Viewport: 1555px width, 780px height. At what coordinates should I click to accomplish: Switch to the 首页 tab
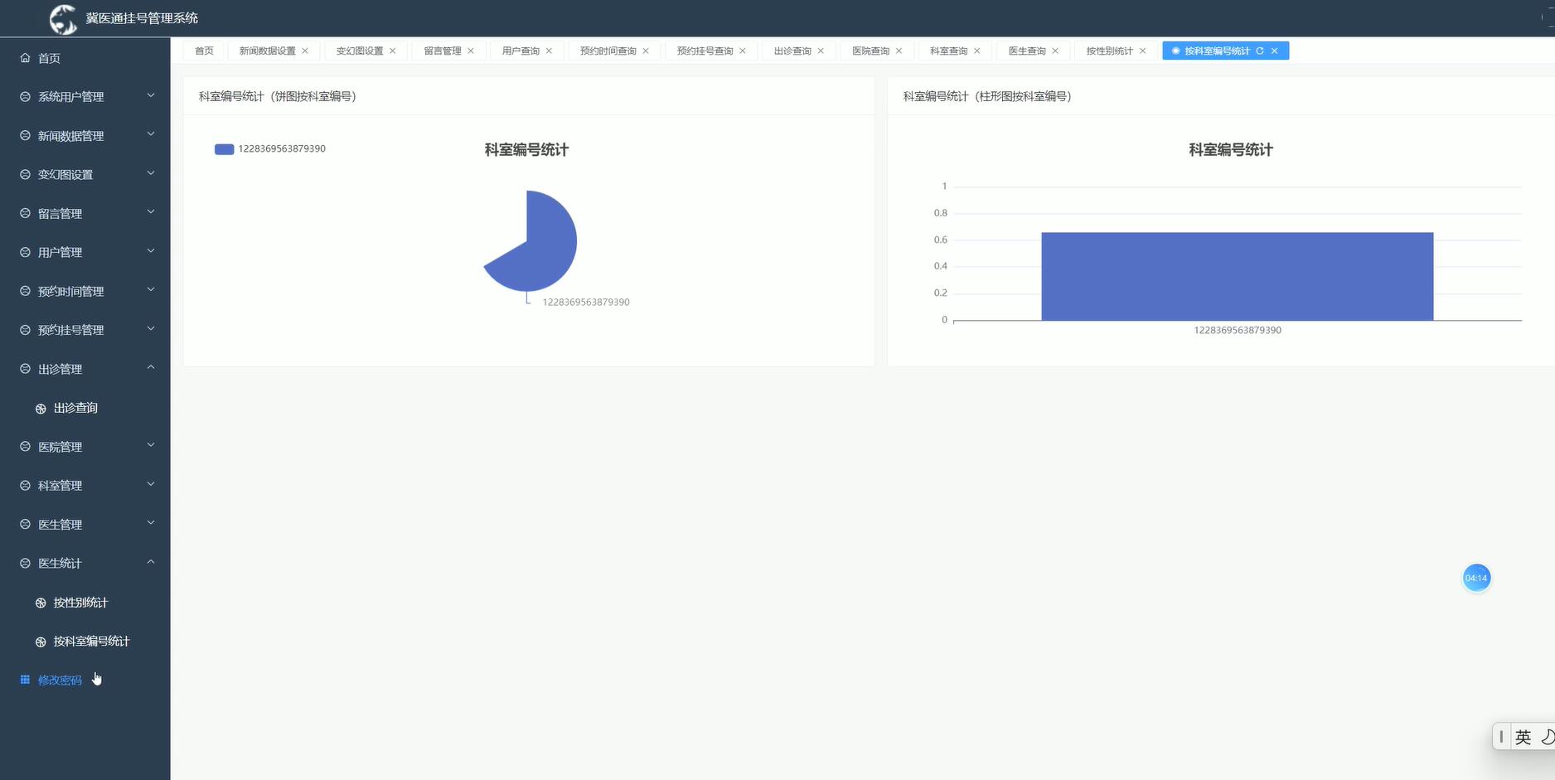coord(204,51)
